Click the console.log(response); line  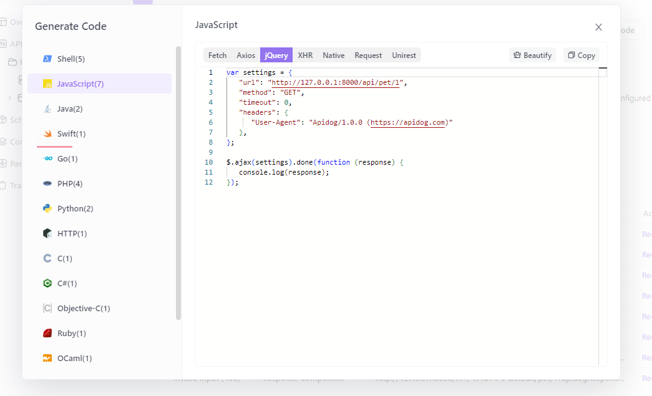point(284,172)
